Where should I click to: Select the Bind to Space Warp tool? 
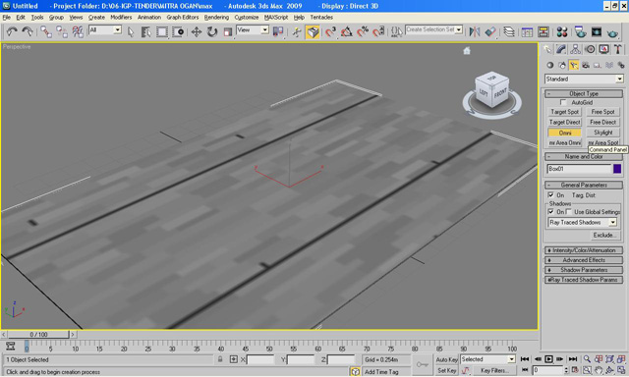pos(78,31)
